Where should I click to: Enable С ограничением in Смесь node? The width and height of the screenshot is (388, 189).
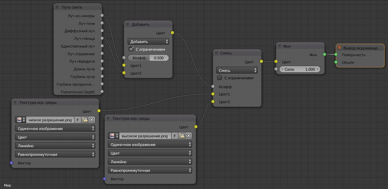[220, 78]
